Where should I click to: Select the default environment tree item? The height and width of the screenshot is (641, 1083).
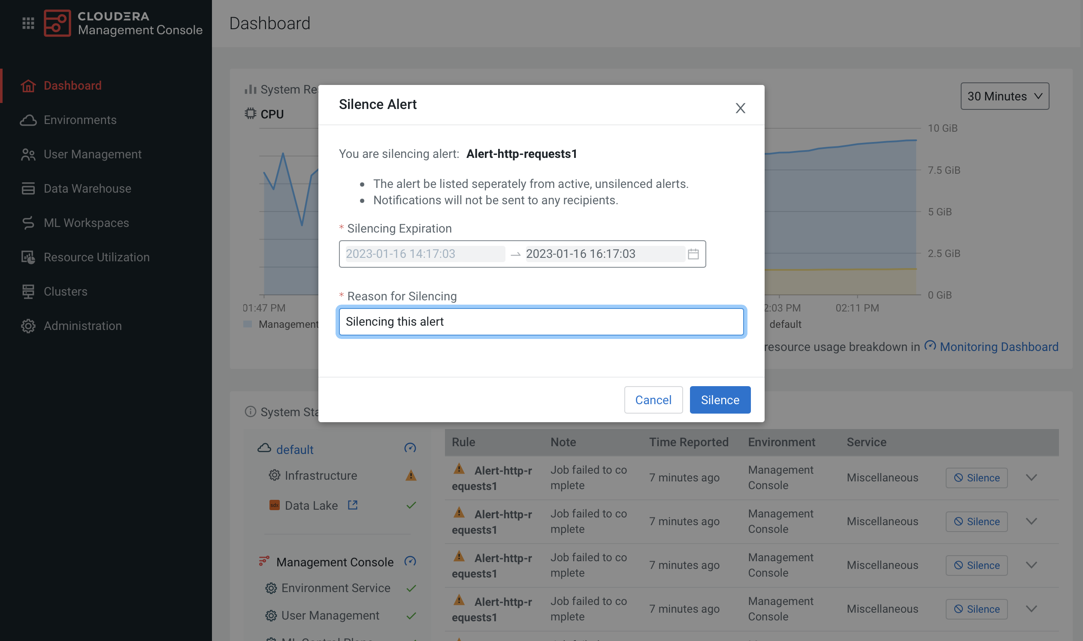coord(295,449)
